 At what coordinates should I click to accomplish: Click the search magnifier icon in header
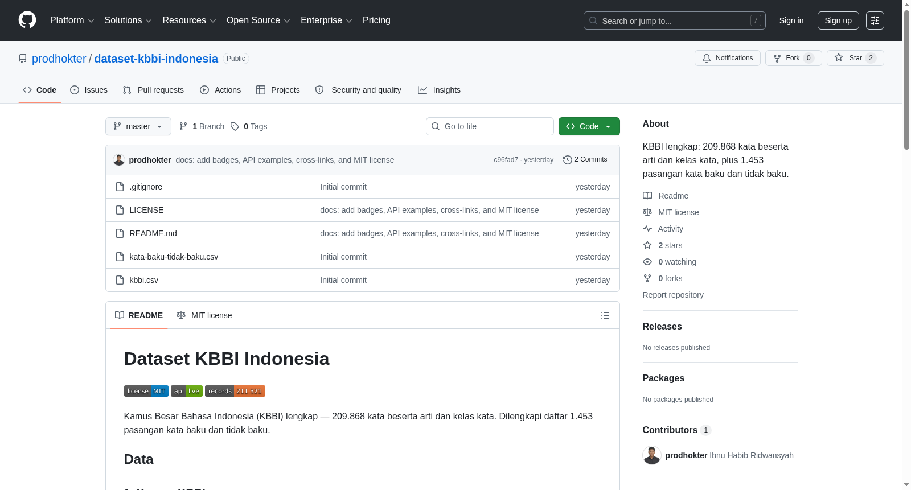593,20
